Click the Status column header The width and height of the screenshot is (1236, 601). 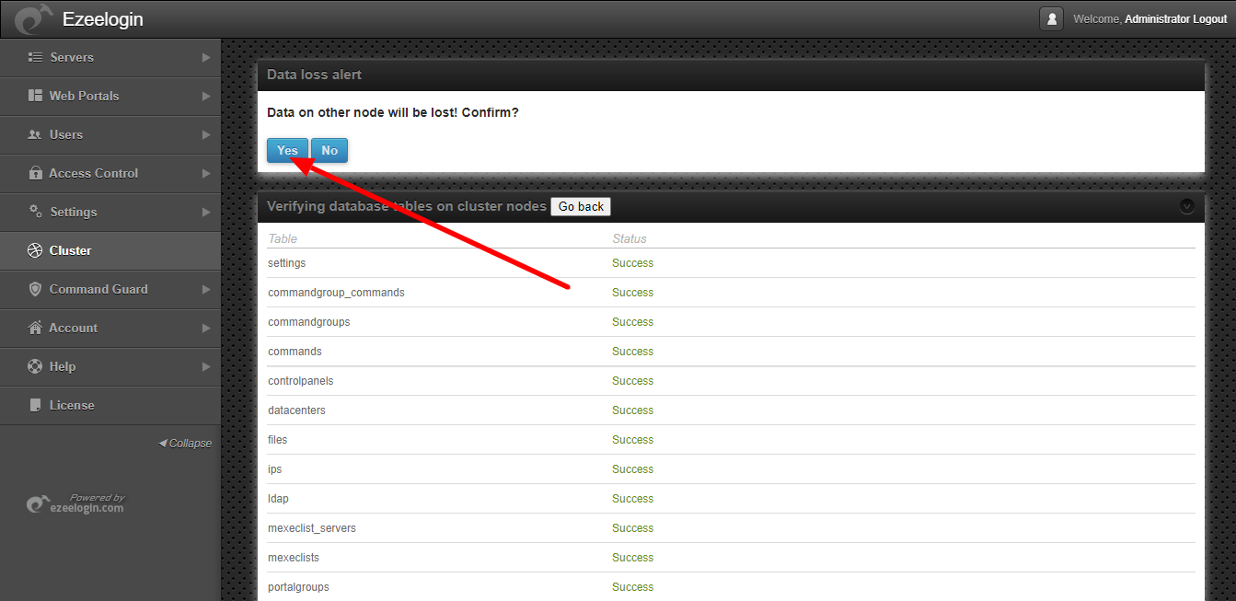[x=630, y=238]
